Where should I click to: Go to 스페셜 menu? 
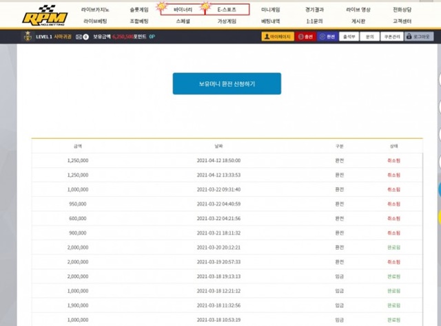point(183,21)
